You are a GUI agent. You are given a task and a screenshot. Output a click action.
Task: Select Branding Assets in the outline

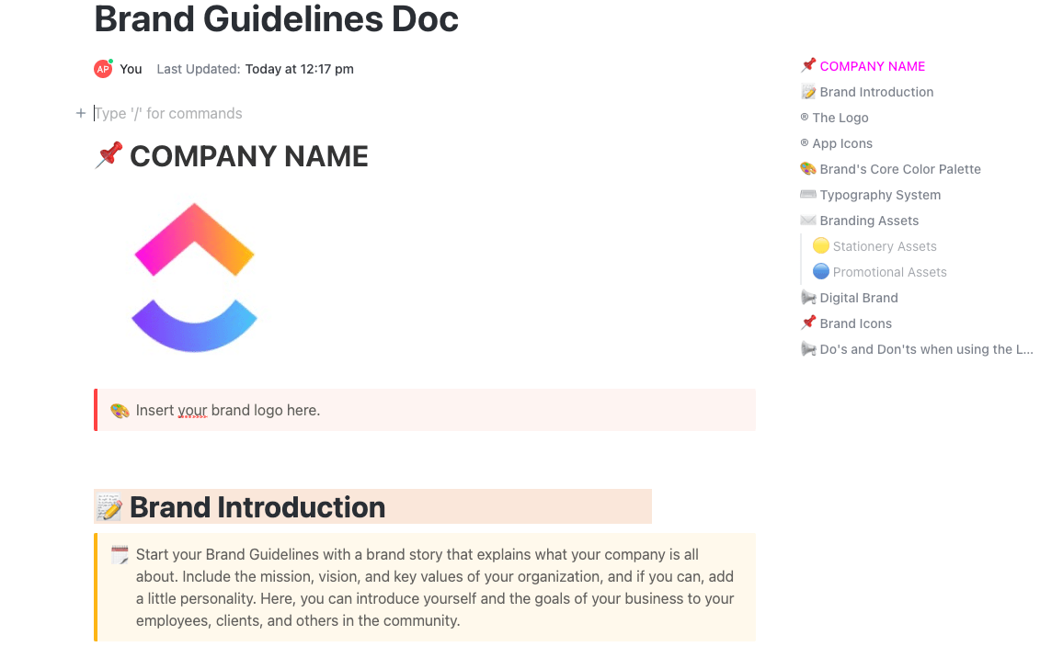869,221
